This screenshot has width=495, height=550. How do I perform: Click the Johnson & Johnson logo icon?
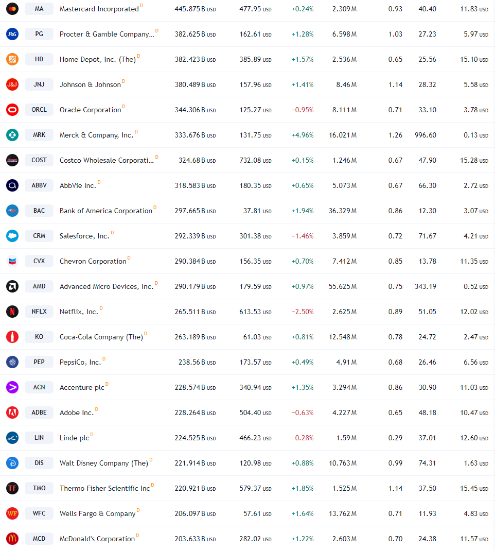tap(12, 84)
